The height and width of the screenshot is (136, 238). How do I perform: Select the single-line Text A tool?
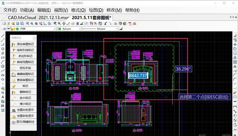pyautogui.click(x=3, y=97)
